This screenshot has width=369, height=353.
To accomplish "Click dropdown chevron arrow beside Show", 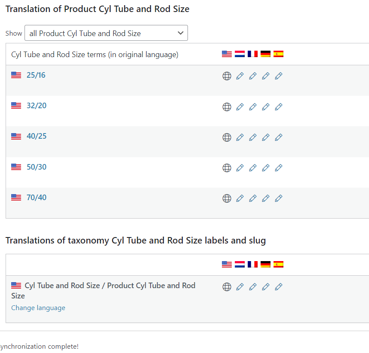I will point(181,33).
